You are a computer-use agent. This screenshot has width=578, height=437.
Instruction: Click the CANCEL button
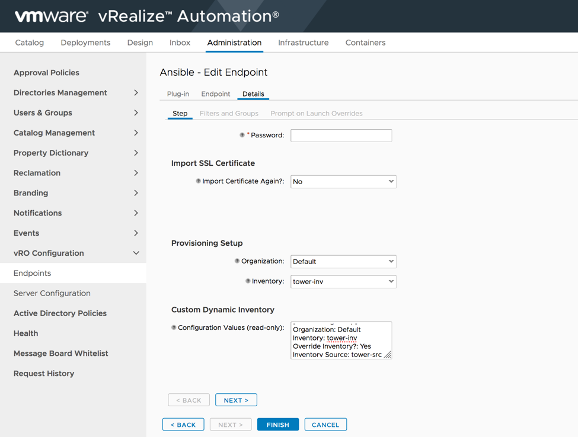[325, 425]
